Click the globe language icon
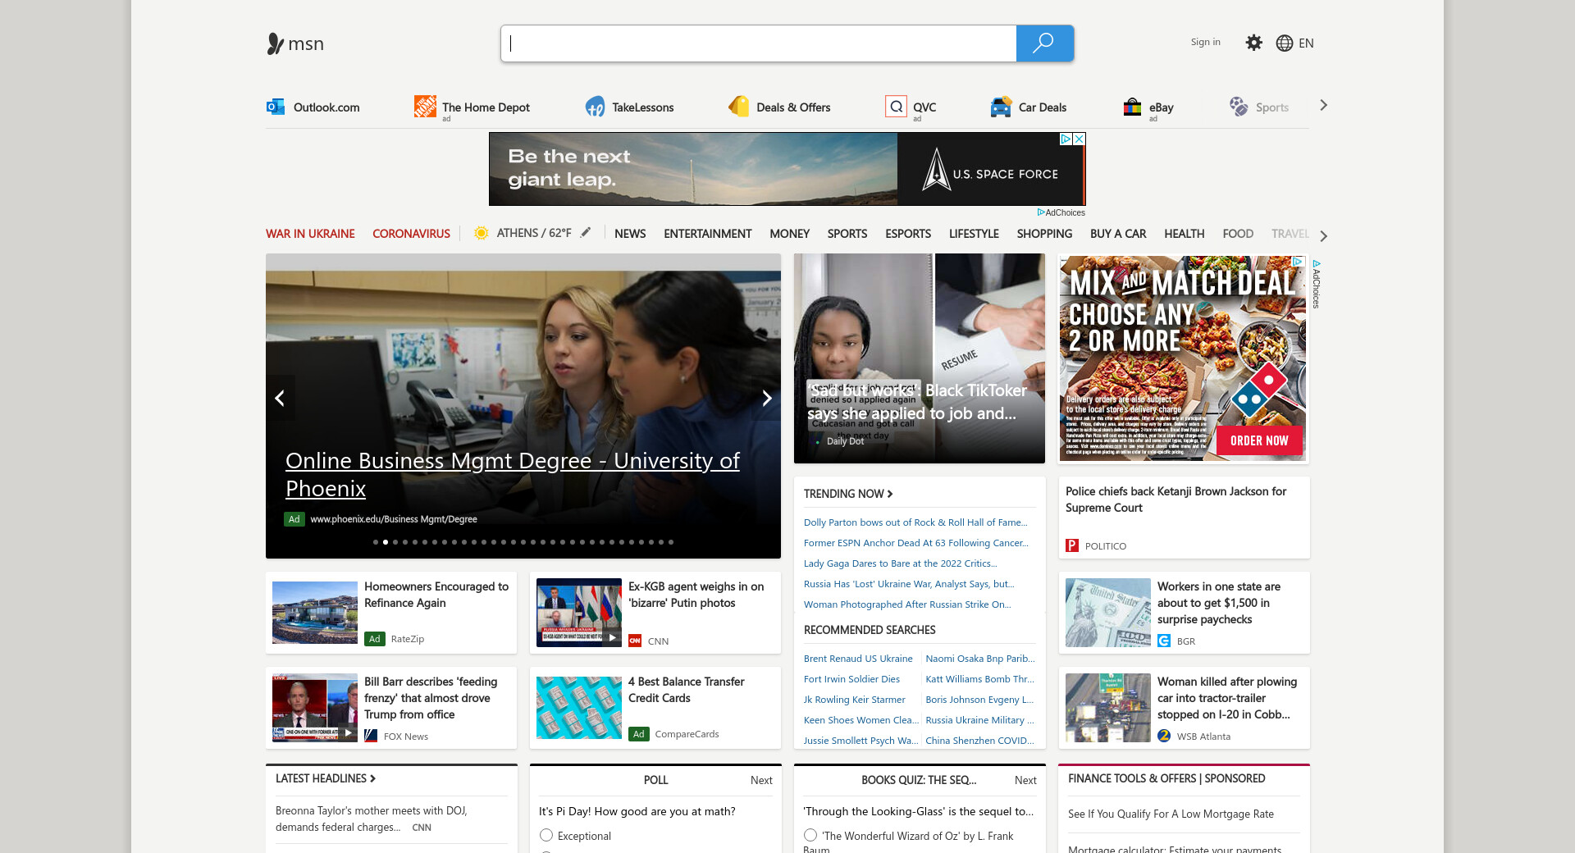Screen dimensions: 1575x853 pos(1284,43)
